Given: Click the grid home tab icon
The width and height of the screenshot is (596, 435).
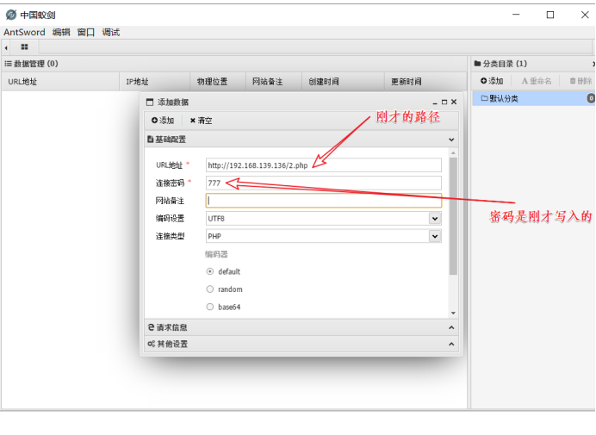Looking at the screenshot, I should tap(25, 47).
